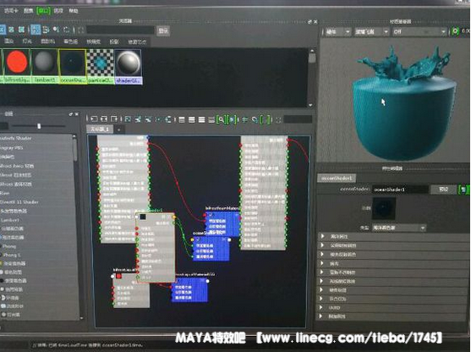Click the thumbnail icon on selected grey node
Viewport: 471px width, 352px height.
[143, 217]
